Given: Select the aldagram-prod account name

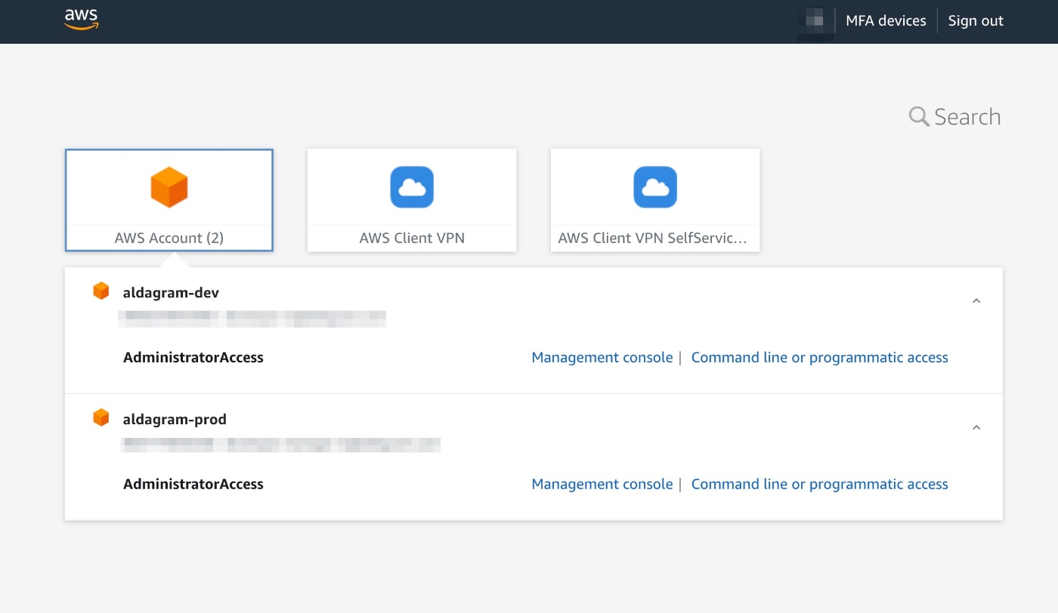Looking at the screenshot, I should click(175, 420).
